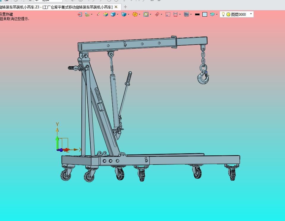Viewport: 285px width, 221px height.
Task: Select the eraser icon in the toolbar
Action: (x=98, y=14)
